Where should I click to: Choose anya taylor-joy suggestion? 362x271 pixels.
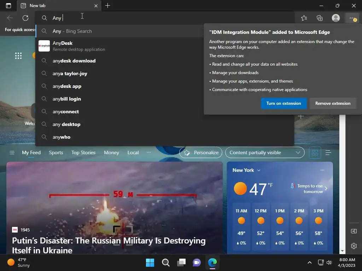pos(119,73)
